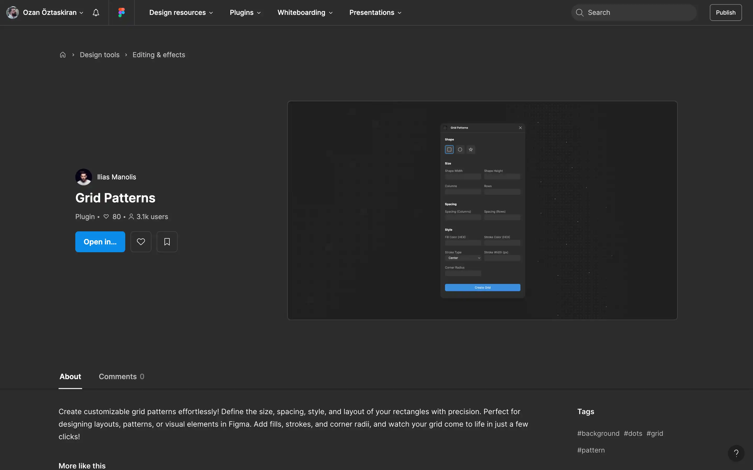This screenshot has height=470, width=753.
Task: Open the Design tools breadcrumb
Action: click(x=100, y=55)
